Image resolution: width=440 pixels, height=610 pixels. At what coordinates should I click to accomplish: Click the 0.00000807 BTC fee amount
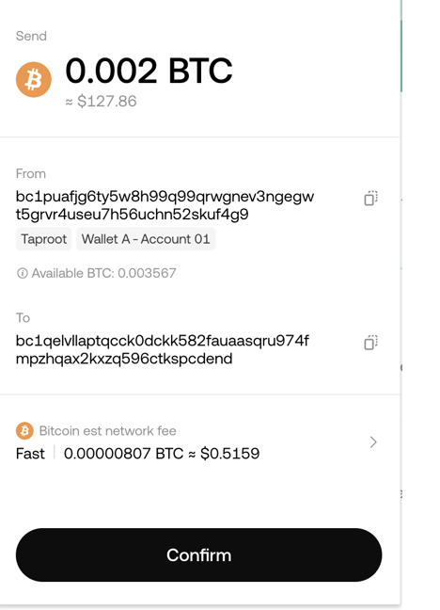coord(123,454)
